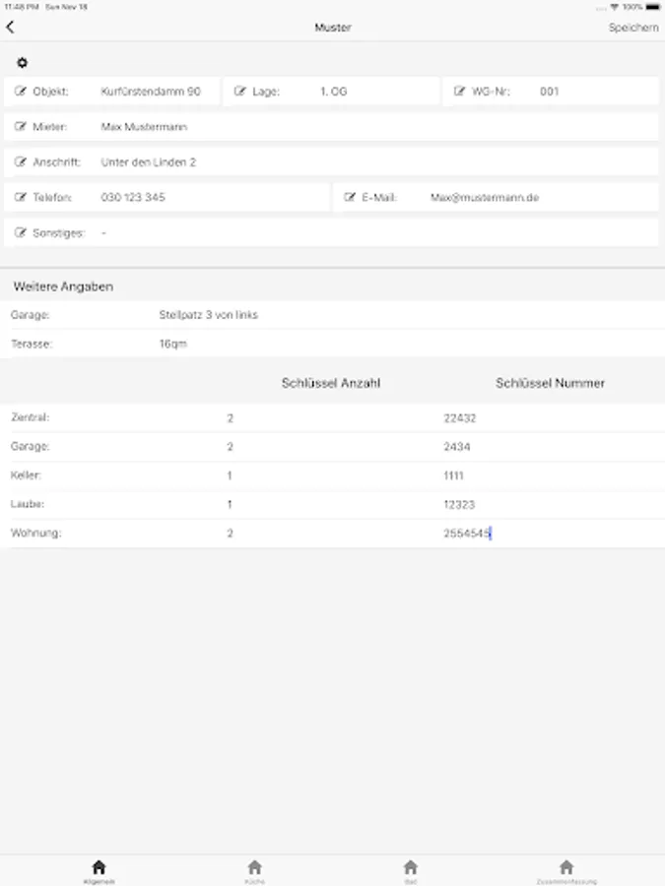
Task: Switch to the Küche tab
Action: [x=254, y=870]
